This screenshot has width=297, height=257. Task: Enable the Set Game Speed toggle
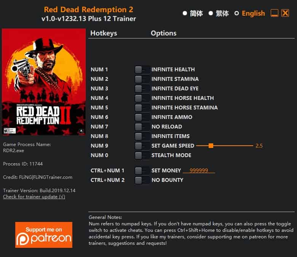(x=142, y=146)
